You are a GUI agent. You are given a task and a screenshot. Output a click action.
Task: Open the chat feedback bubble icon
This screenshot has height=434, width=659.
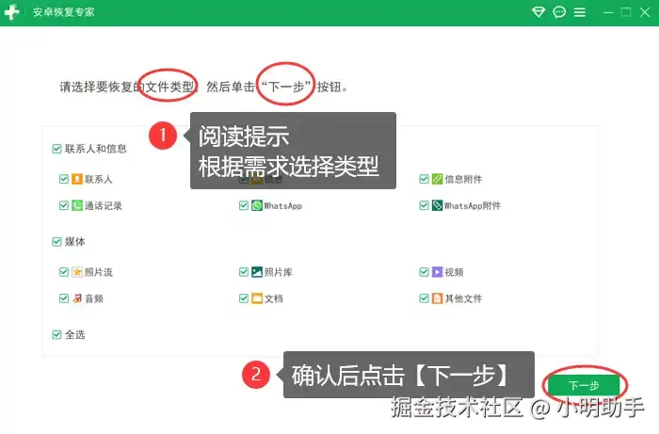click(x=559, y=12)
